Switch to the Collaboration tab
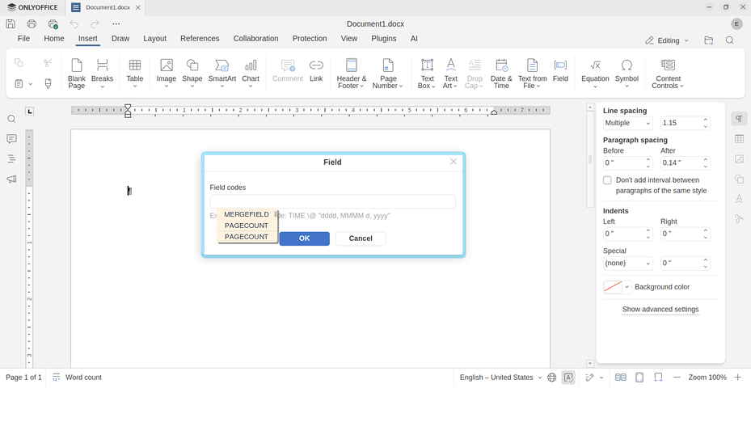751x422 pixels. click(255, 38)
